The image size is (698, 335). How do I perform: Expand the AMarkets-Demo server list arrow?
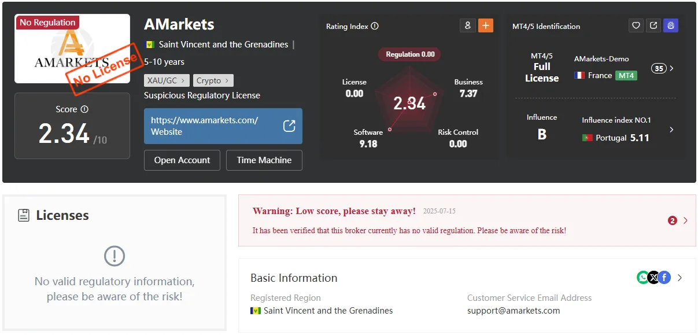671,68
